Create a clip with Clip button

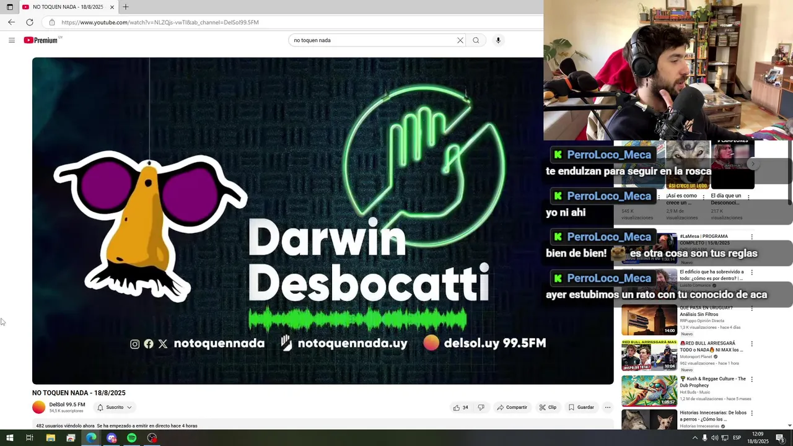[548, 408]
